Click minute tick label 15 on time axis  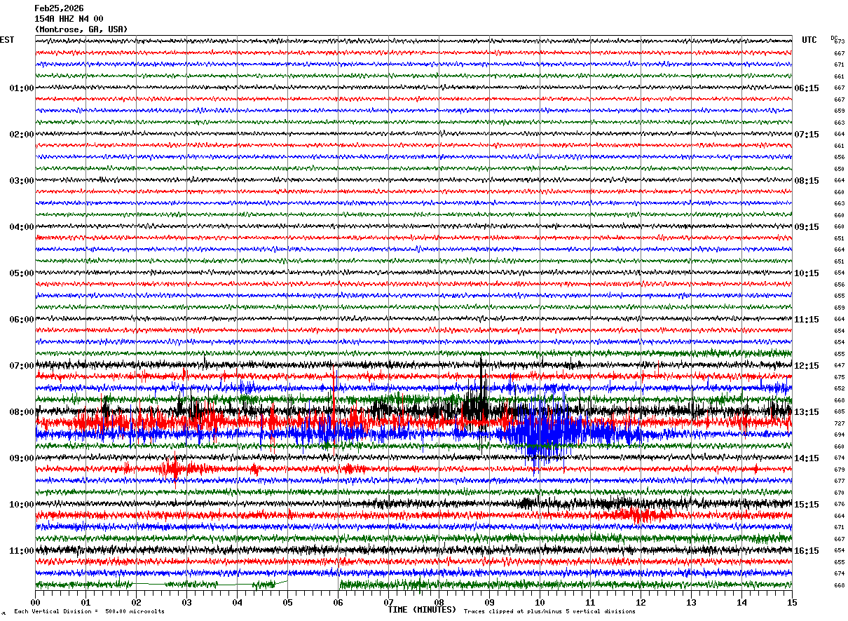(792, 602)
